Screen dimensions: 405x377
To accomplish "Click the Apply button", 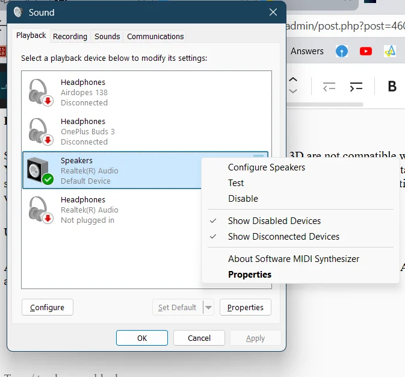I will pos(255,338).
